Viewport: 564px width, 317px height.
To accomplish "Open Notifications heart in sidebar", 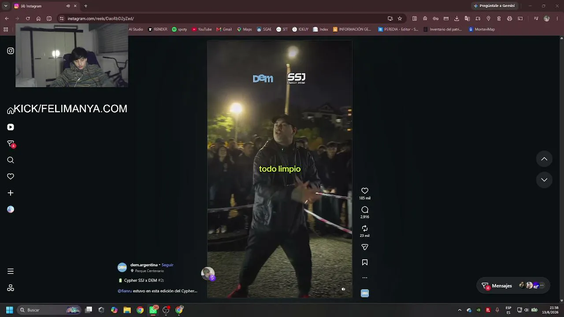I will (x=11, y=177).
